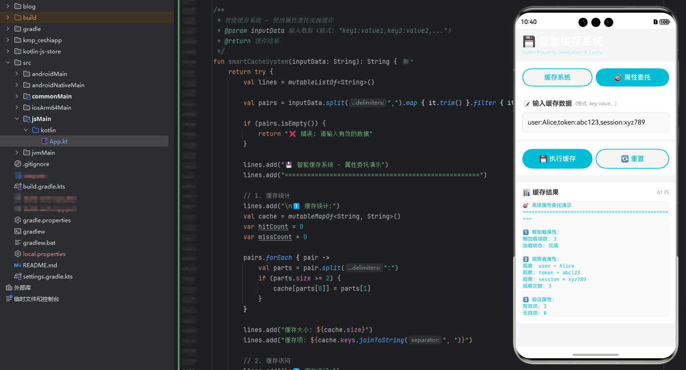
Task: Collapse the kotlin subfolder chevron
Action: point(26,130)
